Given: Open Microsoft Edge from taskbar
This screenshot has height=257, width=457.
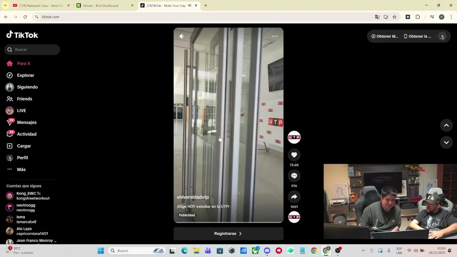Looking at the screenshot, I should tap(184, 251).
